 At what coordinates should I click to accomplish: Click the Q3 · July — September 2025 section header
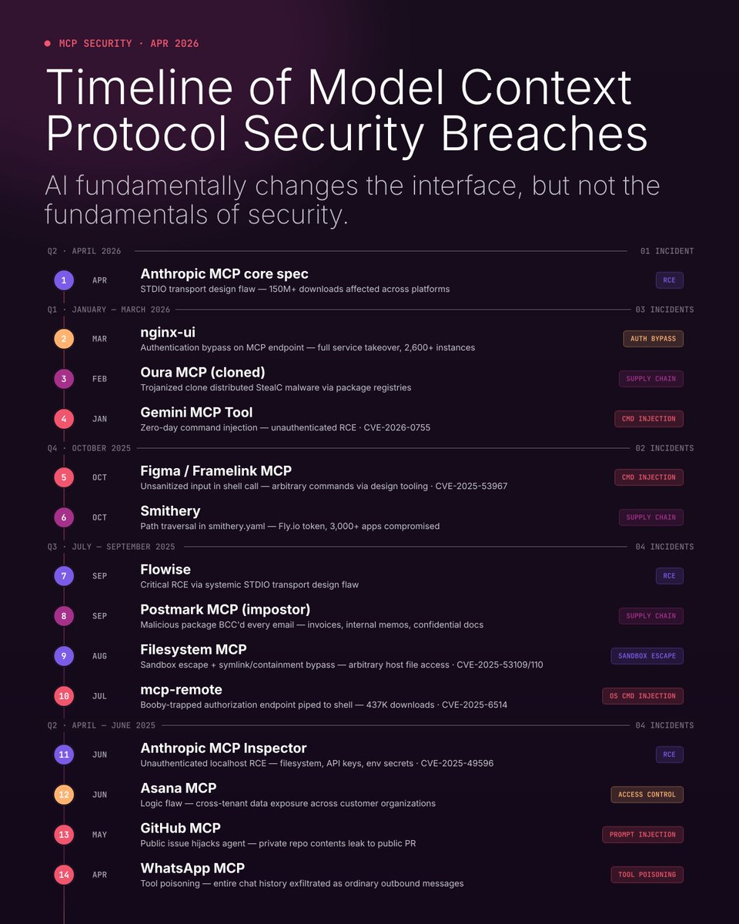(x=111, y=547)
